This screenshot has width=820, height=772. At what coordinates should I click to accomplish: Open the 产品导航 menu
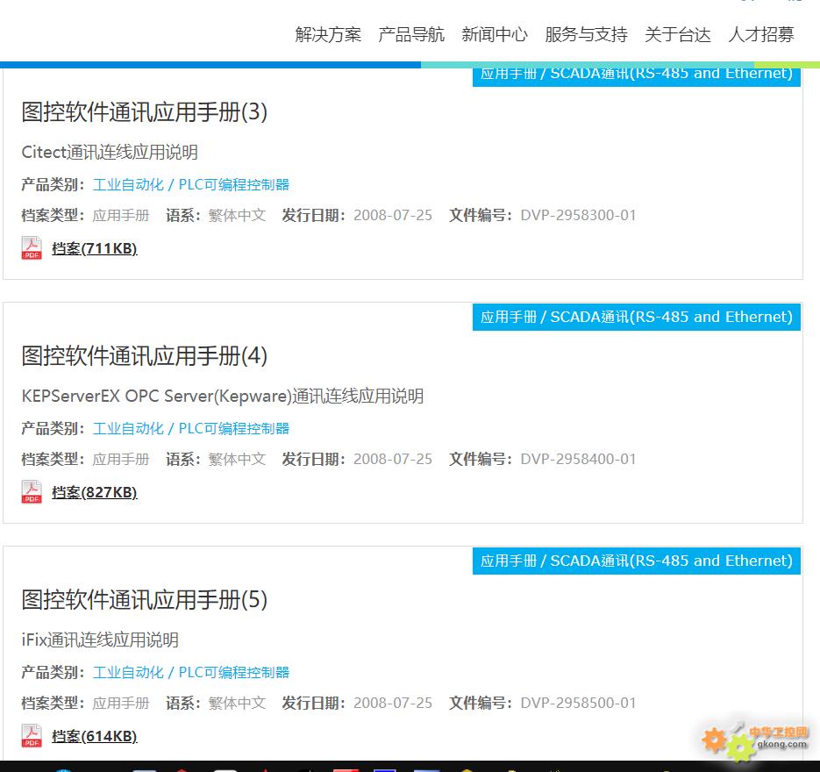(x=411, y=34)
